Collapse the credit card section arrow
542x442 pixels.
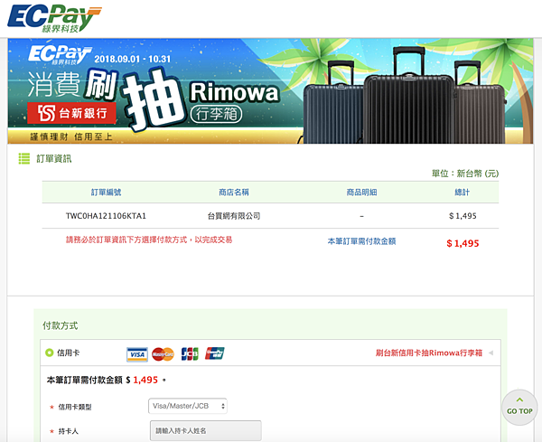[491, 353]
